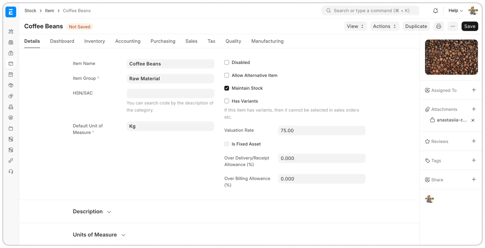Open the anastasiia-c... attachment link
Screen dimensions: 485x248
(452, 120)
